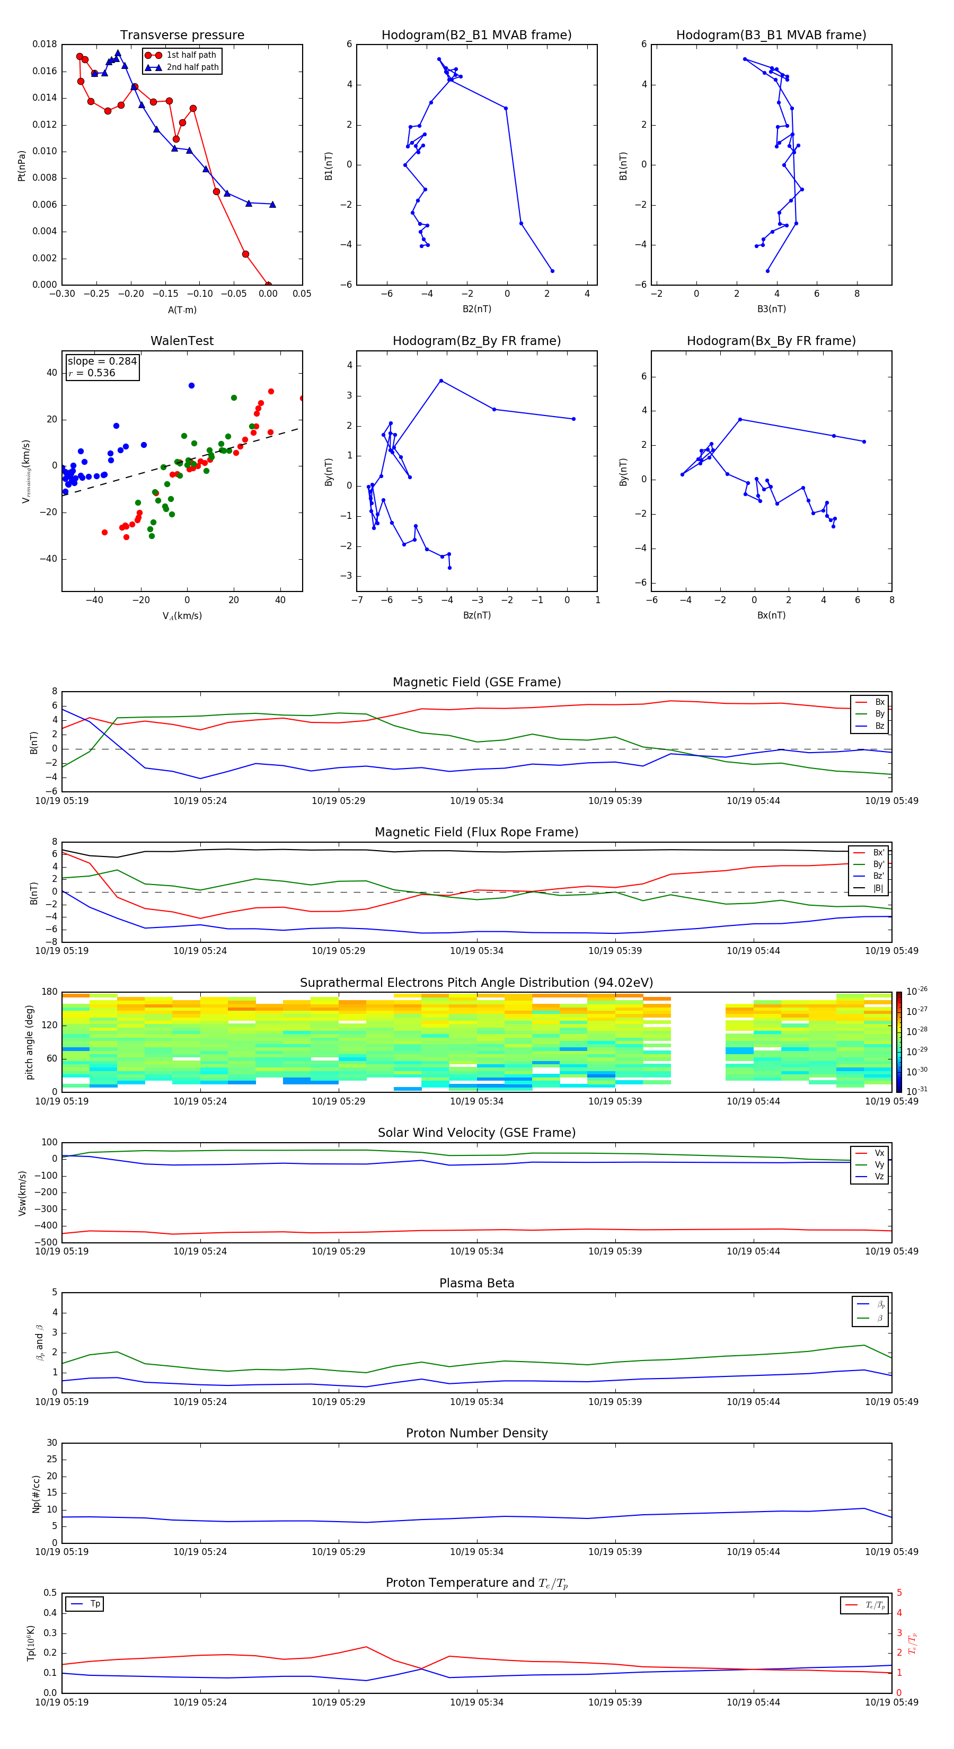954x1749 pixels.
Task: Click the 'Magnetic Field (GSE Frame)' title
Action: 476,682
